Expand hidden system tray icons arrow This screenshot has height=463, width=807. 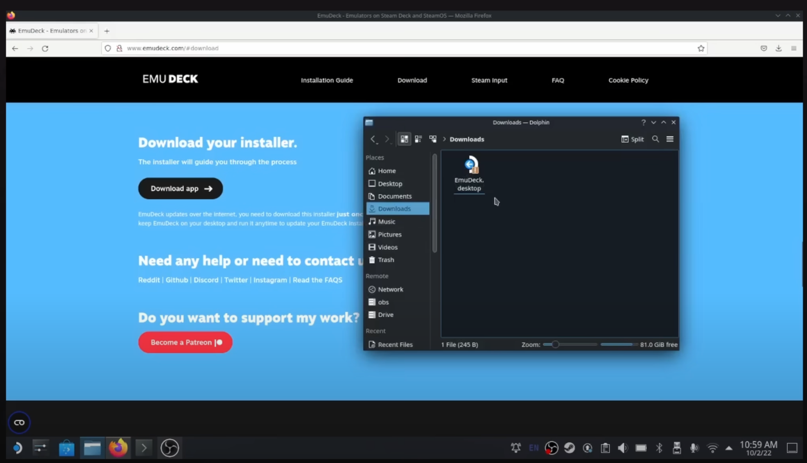click(729, 448)
